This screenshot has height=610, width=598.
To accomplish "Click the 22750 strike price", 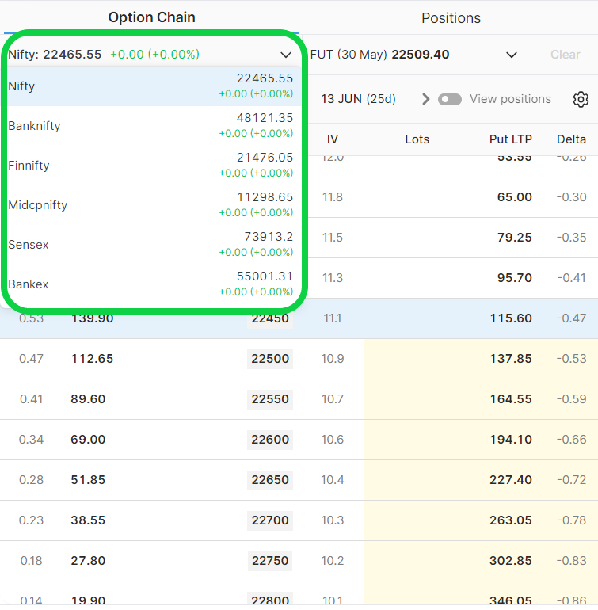I will pyautogui.click(x=270, y=561).
